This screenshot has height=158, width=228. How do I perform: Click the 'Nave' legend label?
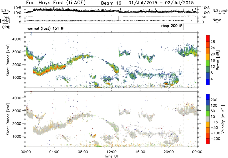pos(217,20)
